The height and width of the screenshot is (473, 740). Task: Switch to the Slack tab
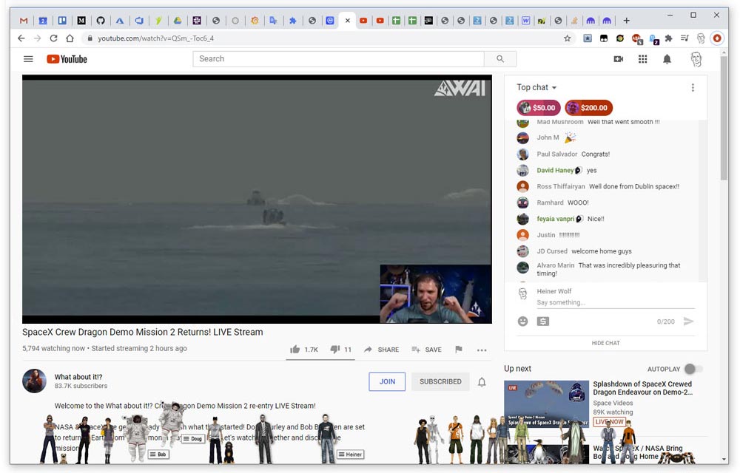click(x=197, y=20)
